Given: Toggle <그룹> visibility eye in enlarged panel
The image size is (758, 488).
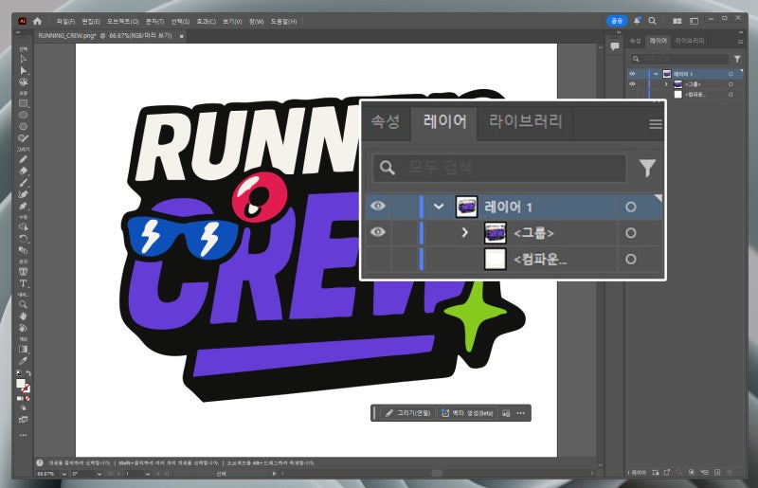Looking at the screenshot, I should point(378,232).
